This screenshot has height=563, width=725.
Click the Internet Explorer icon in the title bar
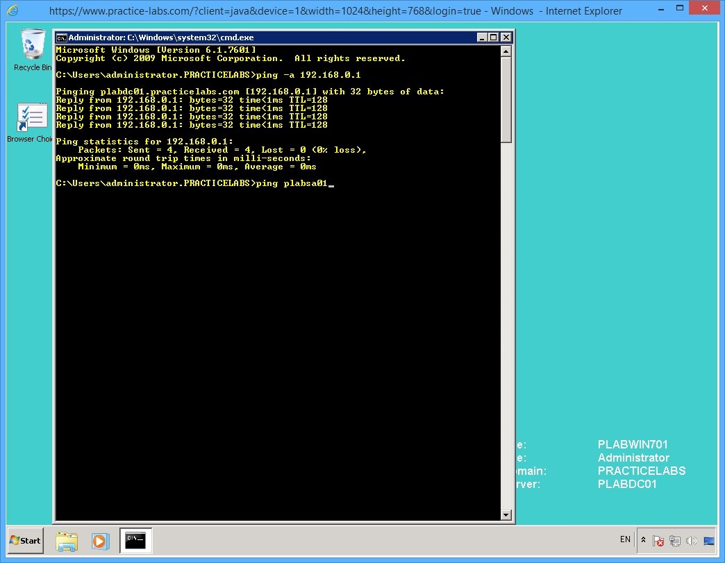pos(10,10)
